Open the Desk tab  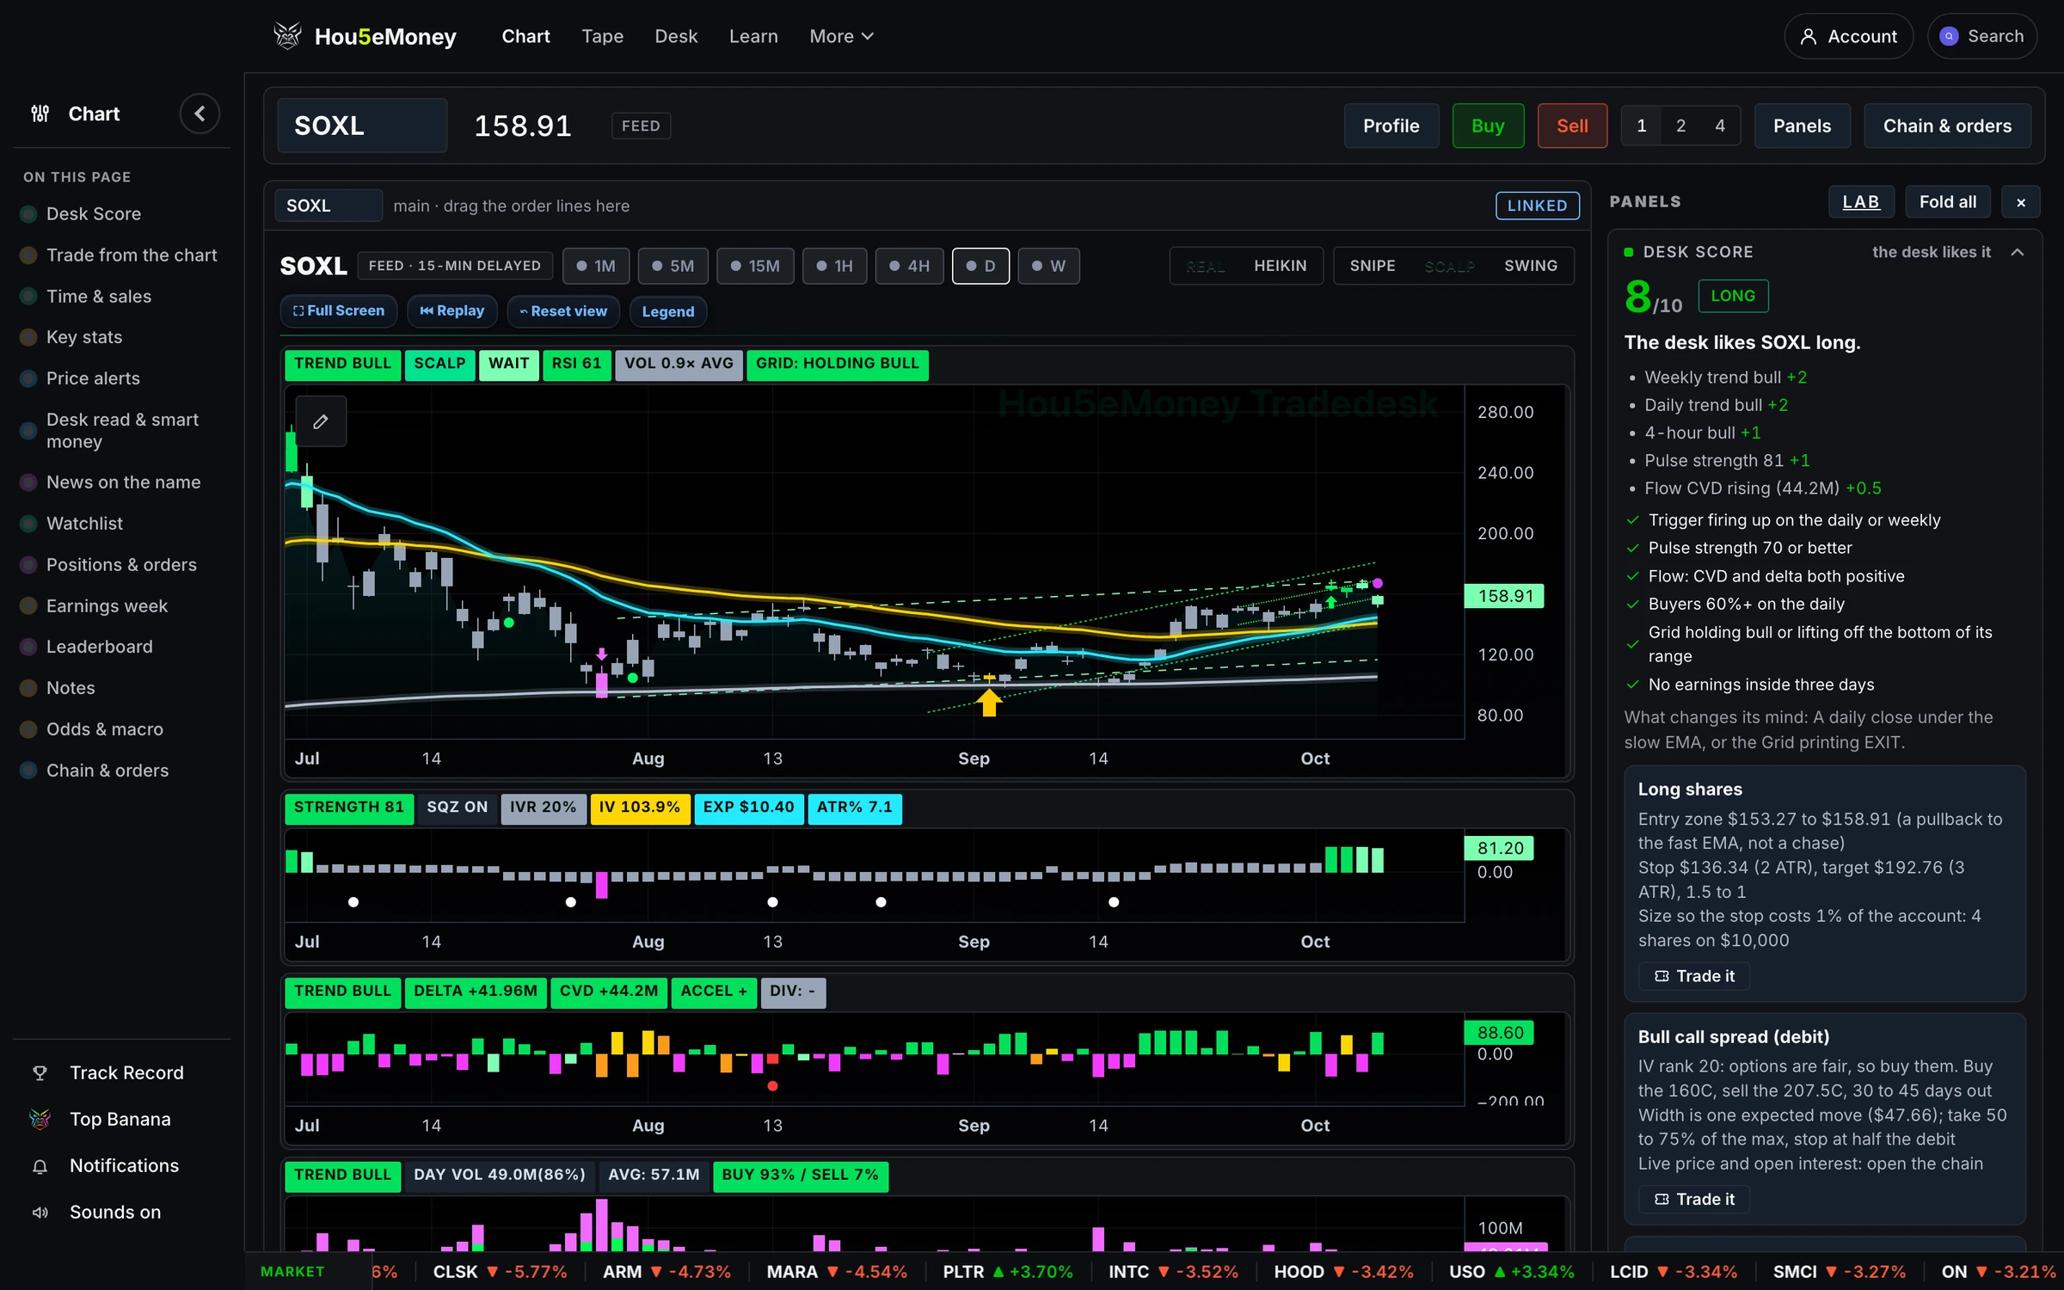click(676, 36)
